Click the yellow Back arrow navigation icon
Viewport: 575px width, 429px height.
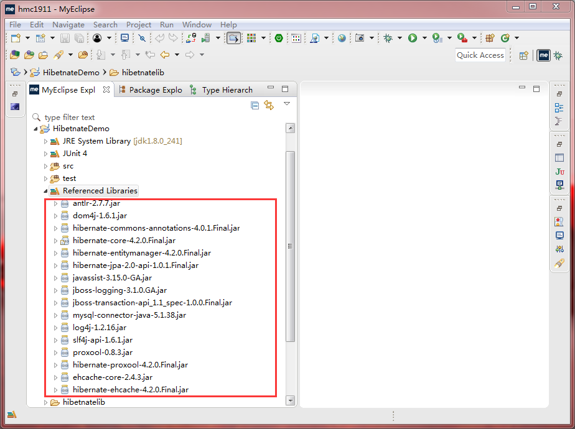pos(165,55)
